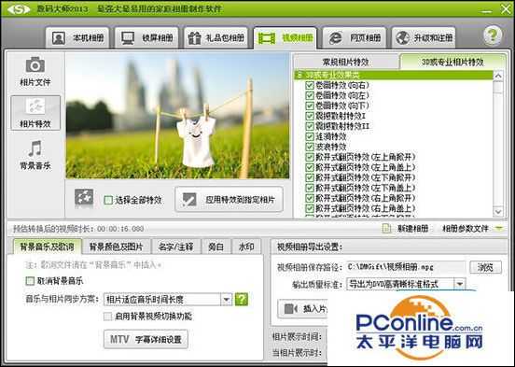Click the 新建相册 text link

(413, 229)
